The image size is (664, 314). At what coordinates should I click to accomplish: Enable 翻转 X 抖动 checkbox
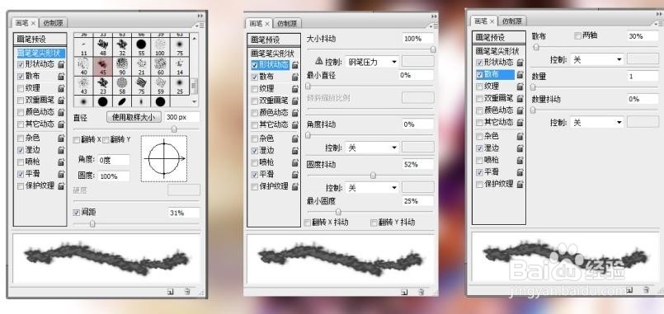pyautogui.click(x=307, y=223)
